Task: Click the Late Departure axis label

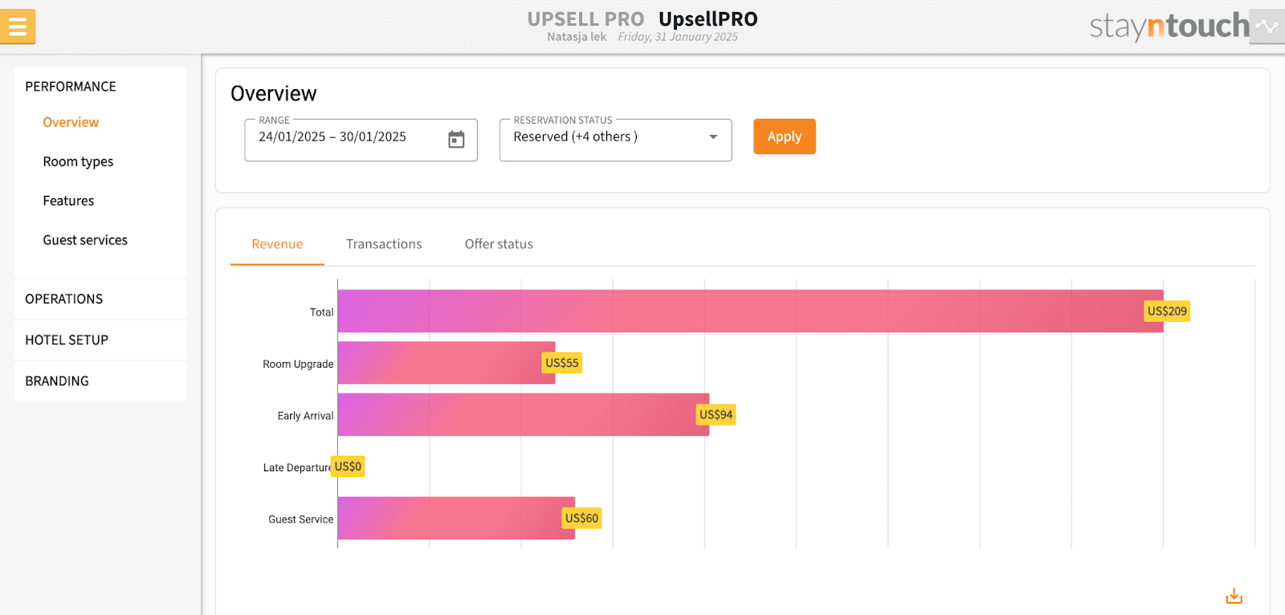Action: coord(297,467)
